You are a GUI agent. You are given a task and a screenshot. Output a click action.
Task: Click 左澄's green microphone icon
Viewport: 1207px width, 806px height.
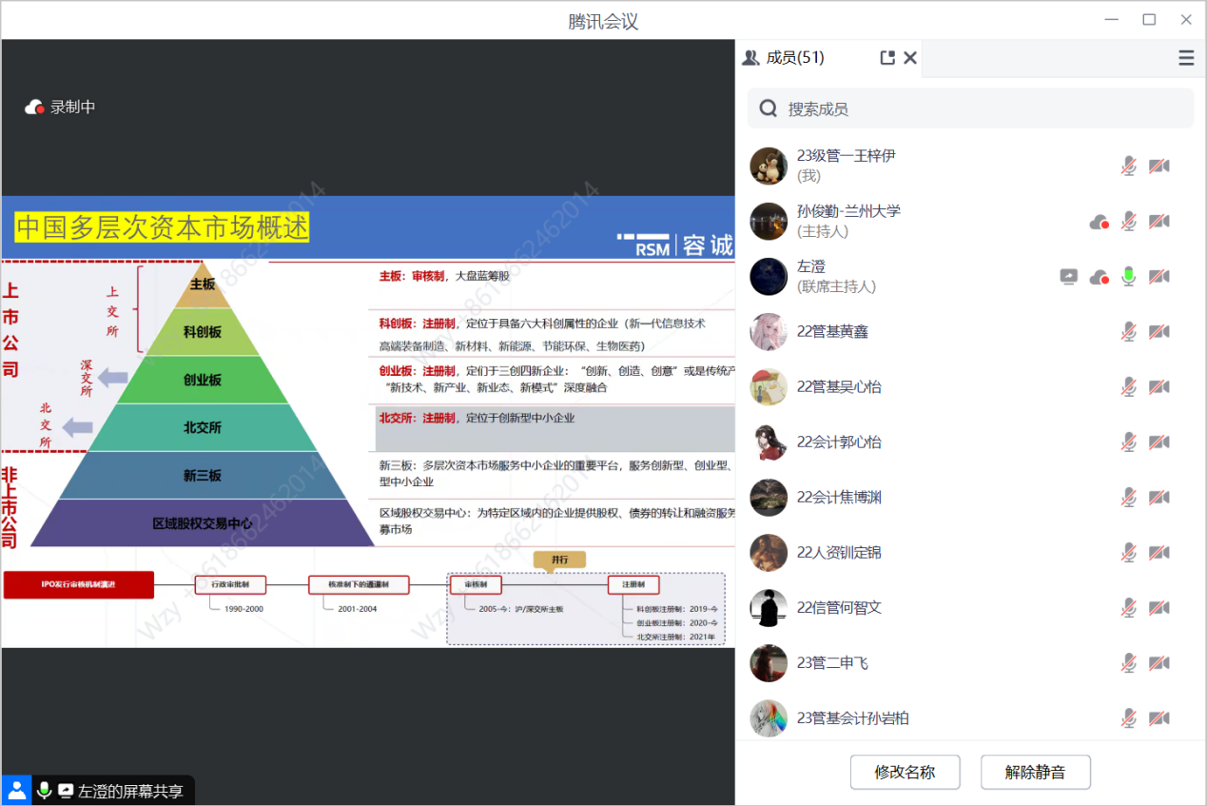(1128, 277)
